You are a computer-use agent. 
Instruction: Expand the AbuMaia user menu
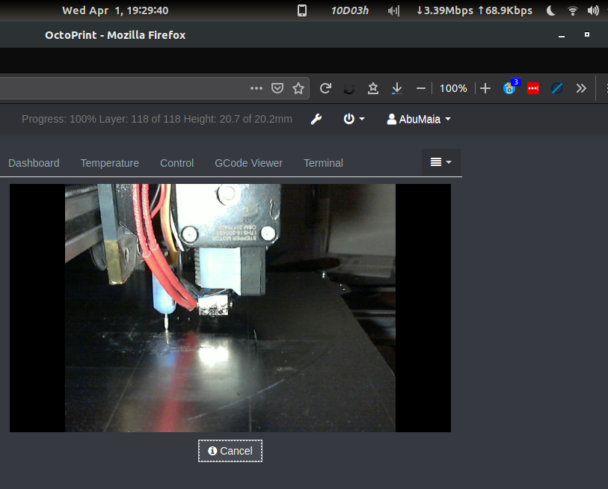(x=418, y=119)
